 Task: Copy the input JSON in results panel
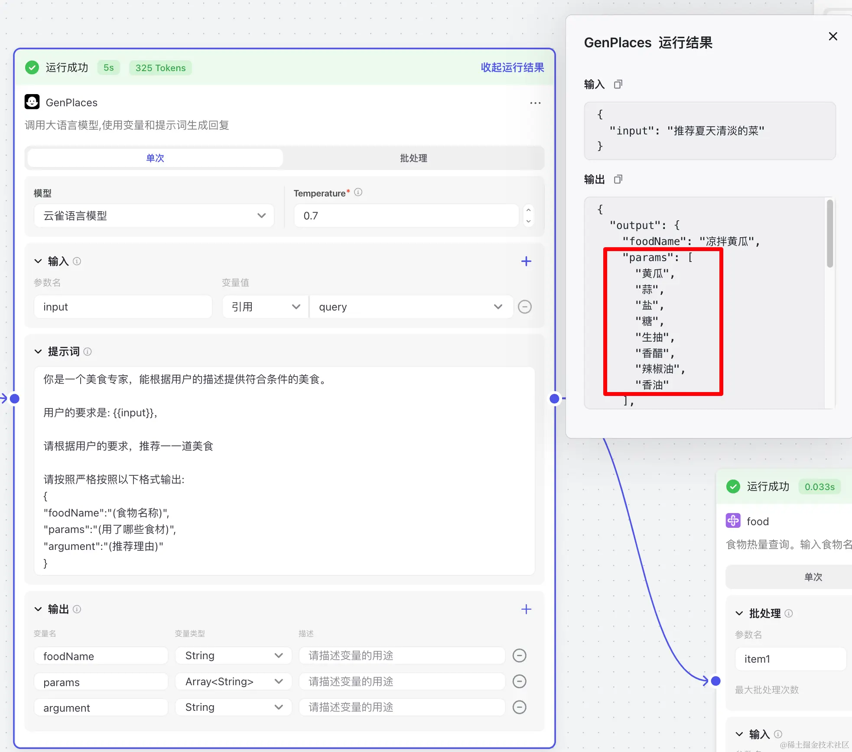[x=618, y=84]
